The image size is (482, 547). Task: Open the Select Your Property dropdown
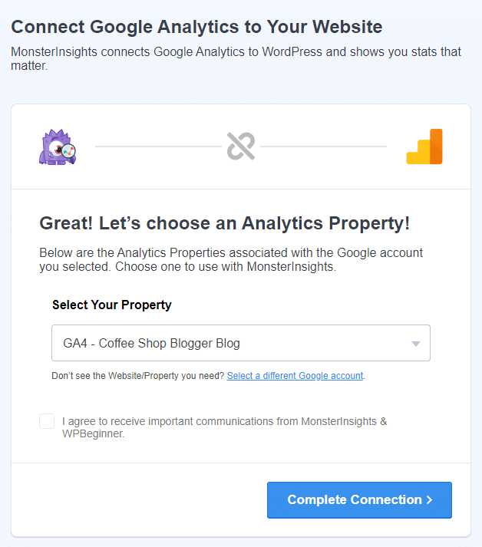click(x=241, y=343)
